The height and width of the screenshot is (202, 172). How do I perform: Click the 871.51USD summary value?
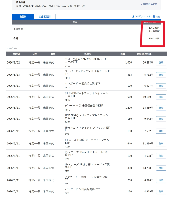coord(154,31)
